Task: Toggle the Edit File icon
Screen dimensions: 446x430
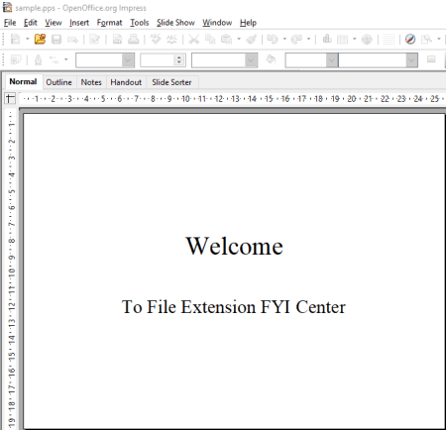Action: tap(94, 40)
